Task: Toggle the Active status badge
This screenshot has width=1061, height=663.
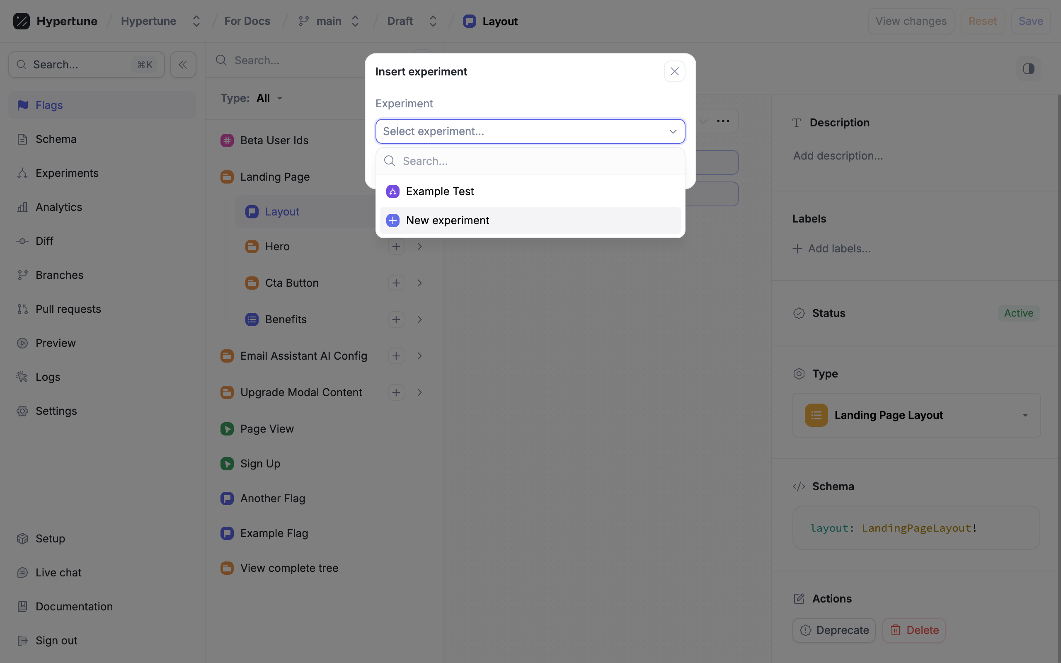Action: click(x=1018, y=313)
